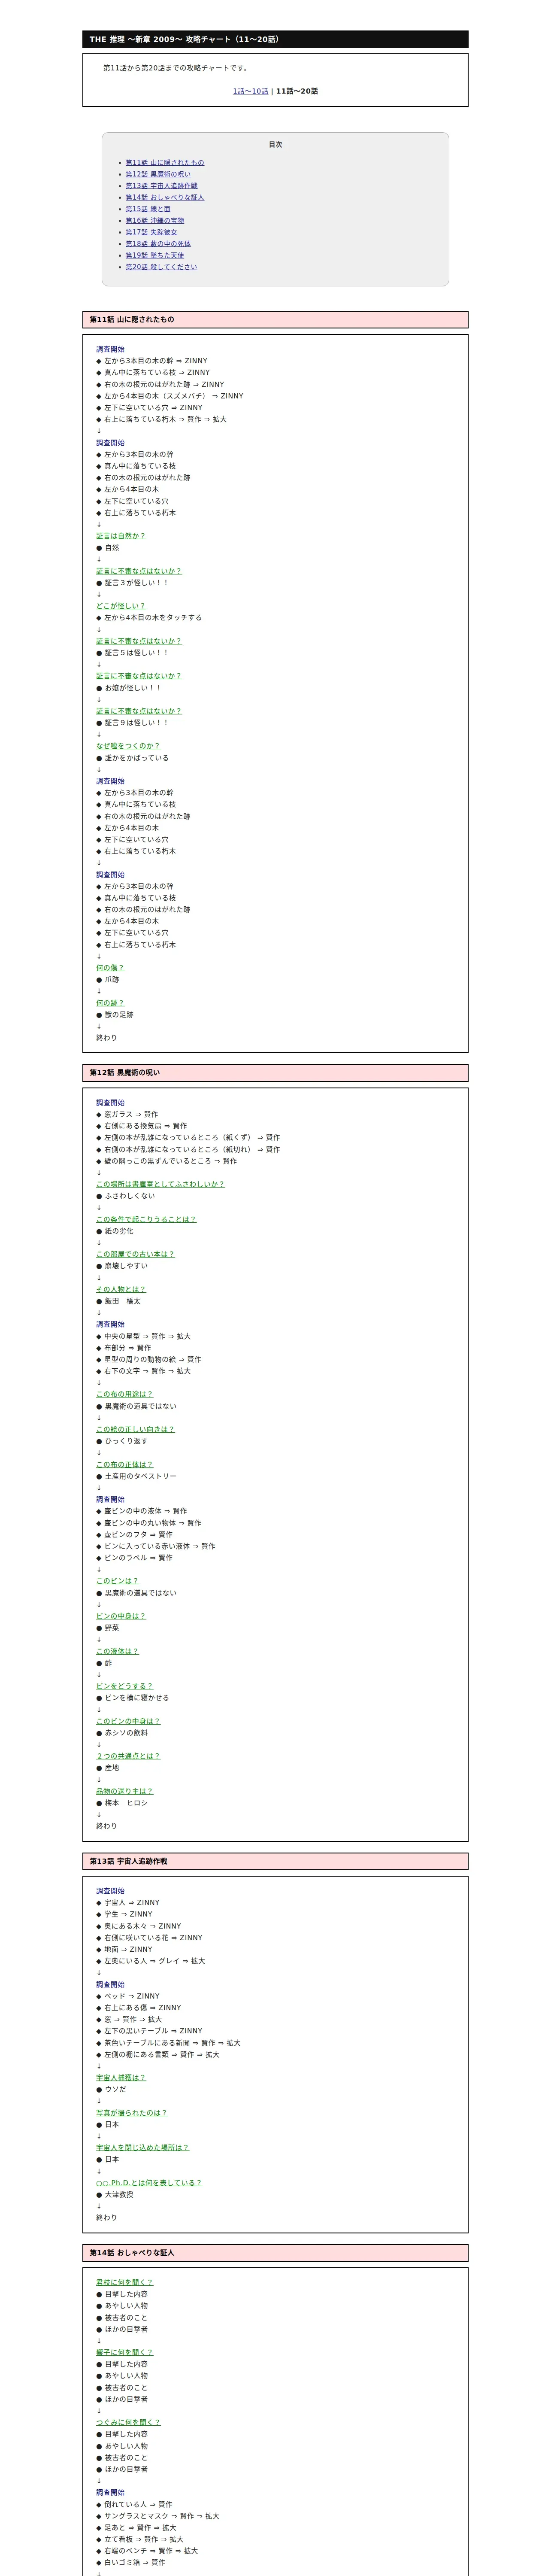551x2576 pixels.
Task: Select the answer 飯田 橋太
Action: 123,1301
